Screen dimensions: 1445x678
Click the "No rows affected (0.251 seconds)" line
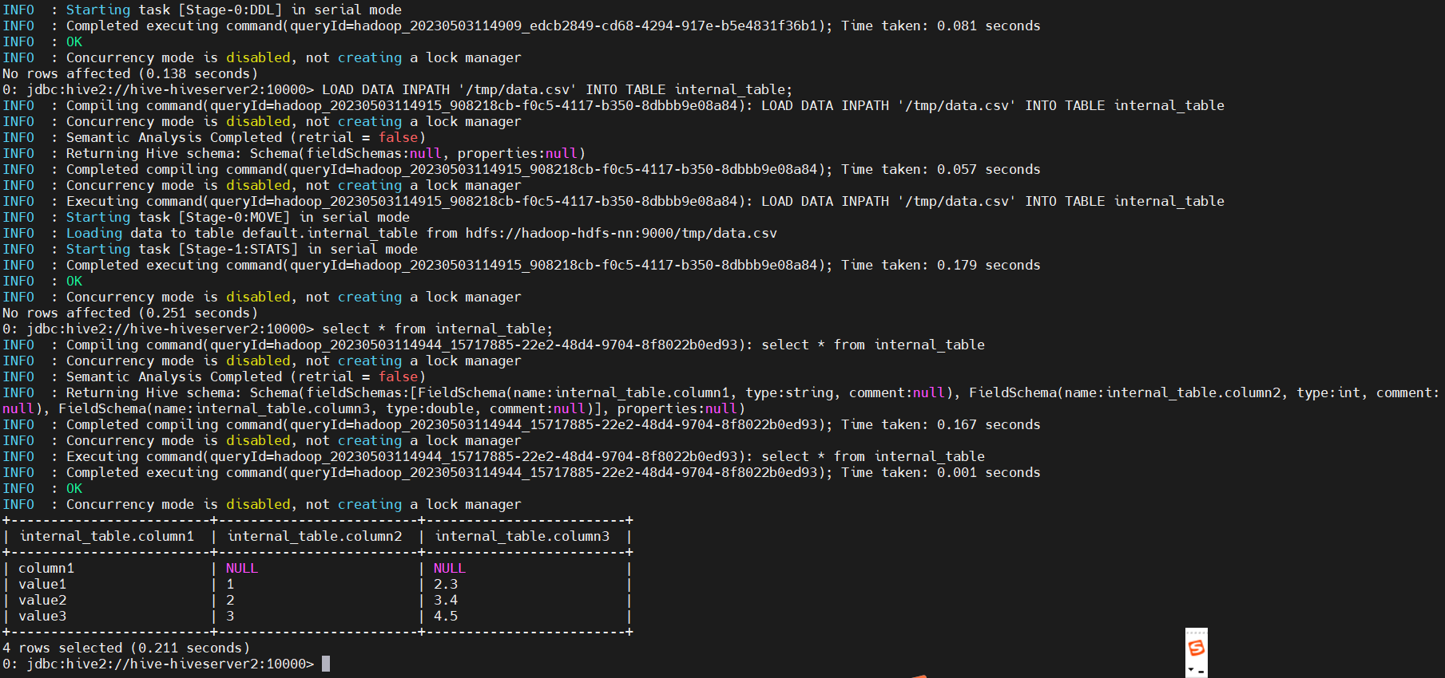pos(130,313)
